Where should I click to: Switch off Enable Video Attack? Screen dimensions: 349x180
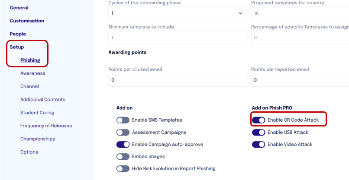click(259, 145)
